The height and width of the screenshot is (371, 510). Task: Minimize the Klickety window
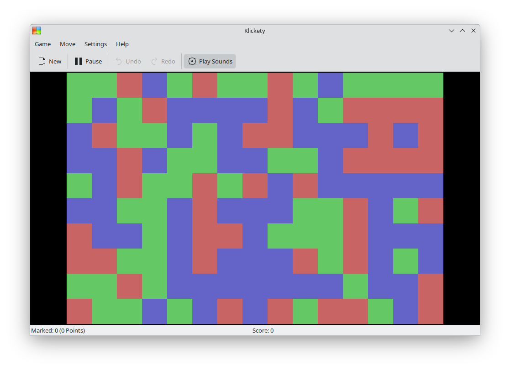(x=452, y=31)
